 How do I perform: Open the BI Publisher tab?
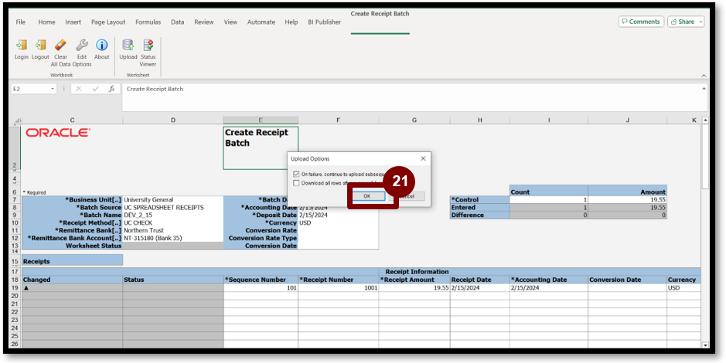(325, 22)
